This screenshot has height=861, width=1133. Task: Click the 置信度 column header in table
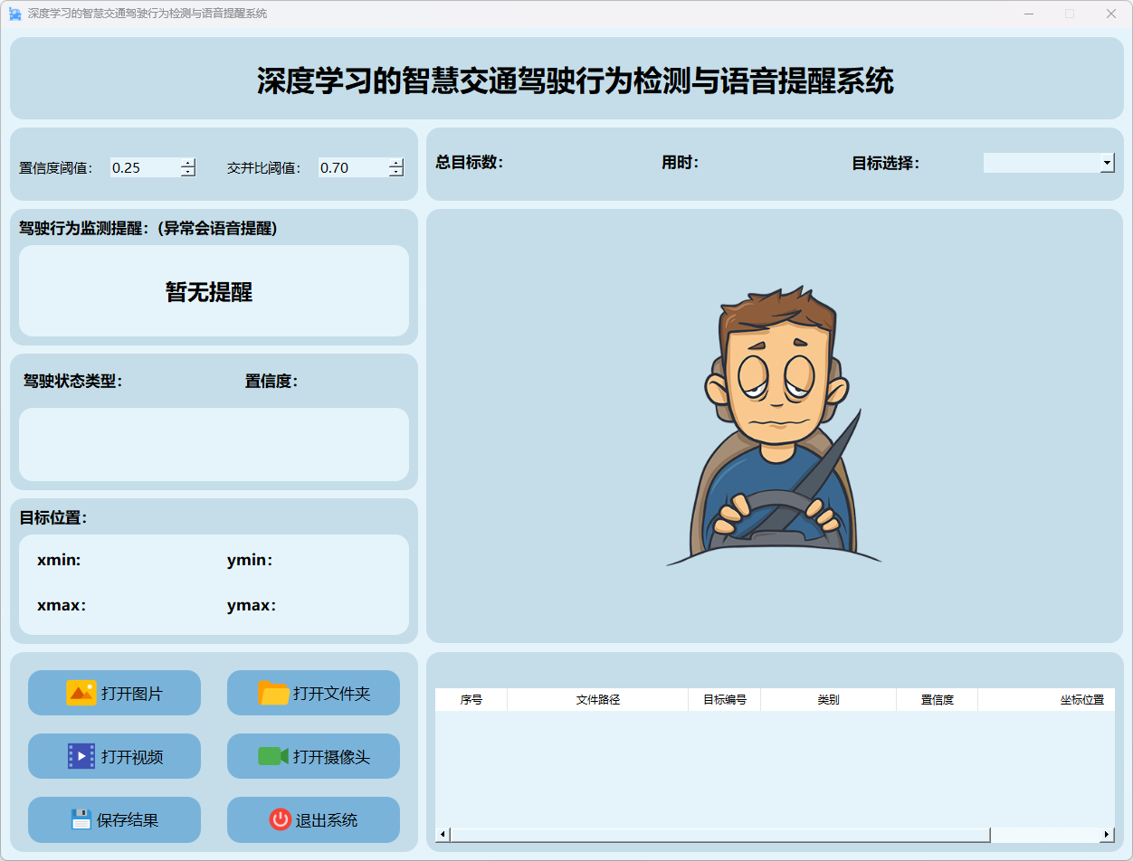[938, 700]
